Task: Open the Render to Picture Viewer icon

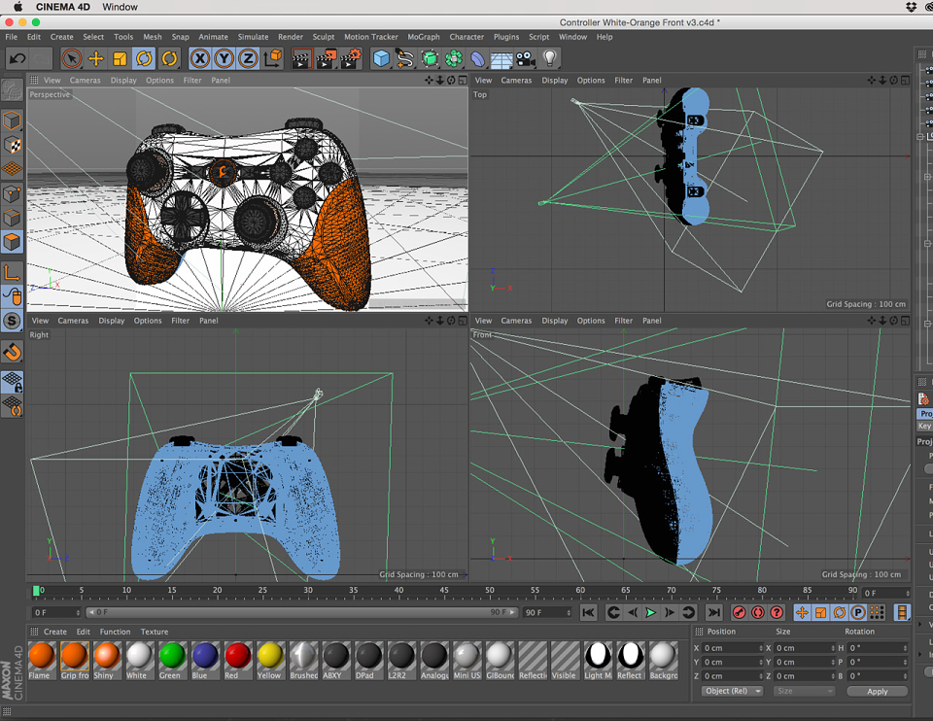Action: pyautogui.click(x=327, y=58)
